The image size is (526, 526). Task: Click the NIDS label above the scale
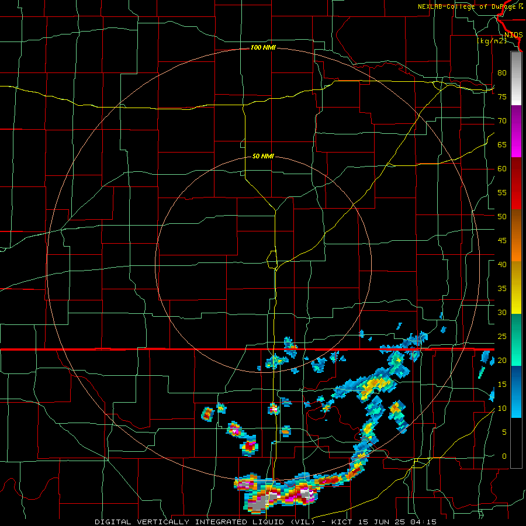click(513, 35)
